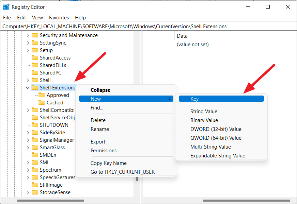Image resolution: width=297 pixels, height=204 pixels.
Task: Select Key in the New submenu
Action: pyautogui.click(x=221, y=99)
